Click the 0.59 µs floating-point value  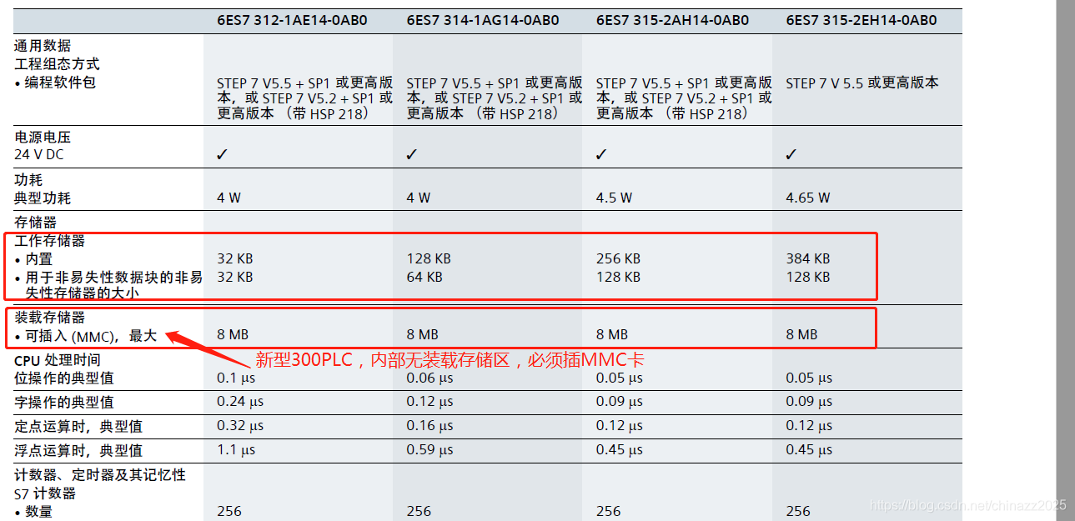(x=429, y=450)
